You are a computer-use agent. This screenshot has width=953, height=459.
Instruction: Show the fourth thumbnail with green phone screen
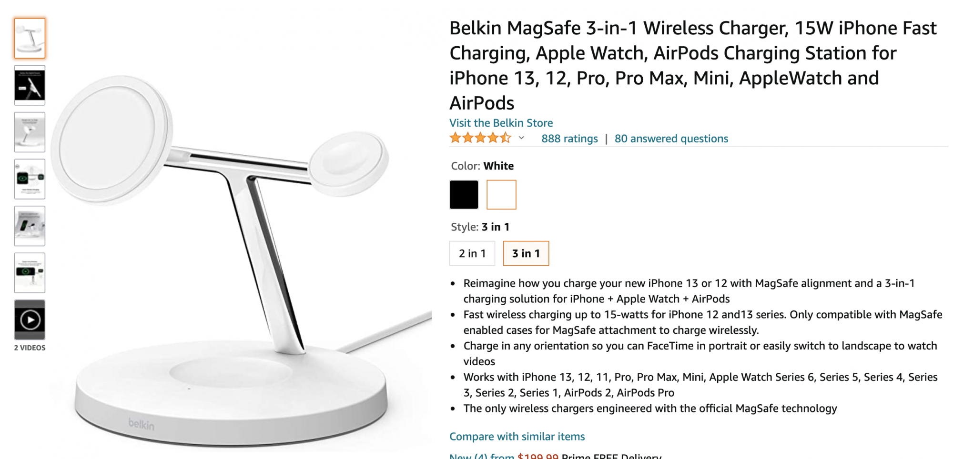30,179
